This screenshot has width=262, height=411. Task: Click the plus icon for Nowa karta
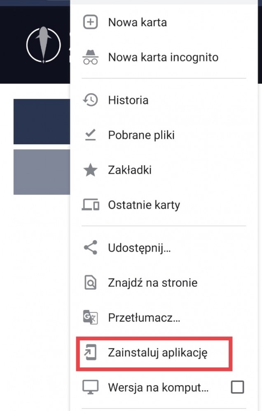[x=90, y=22]
